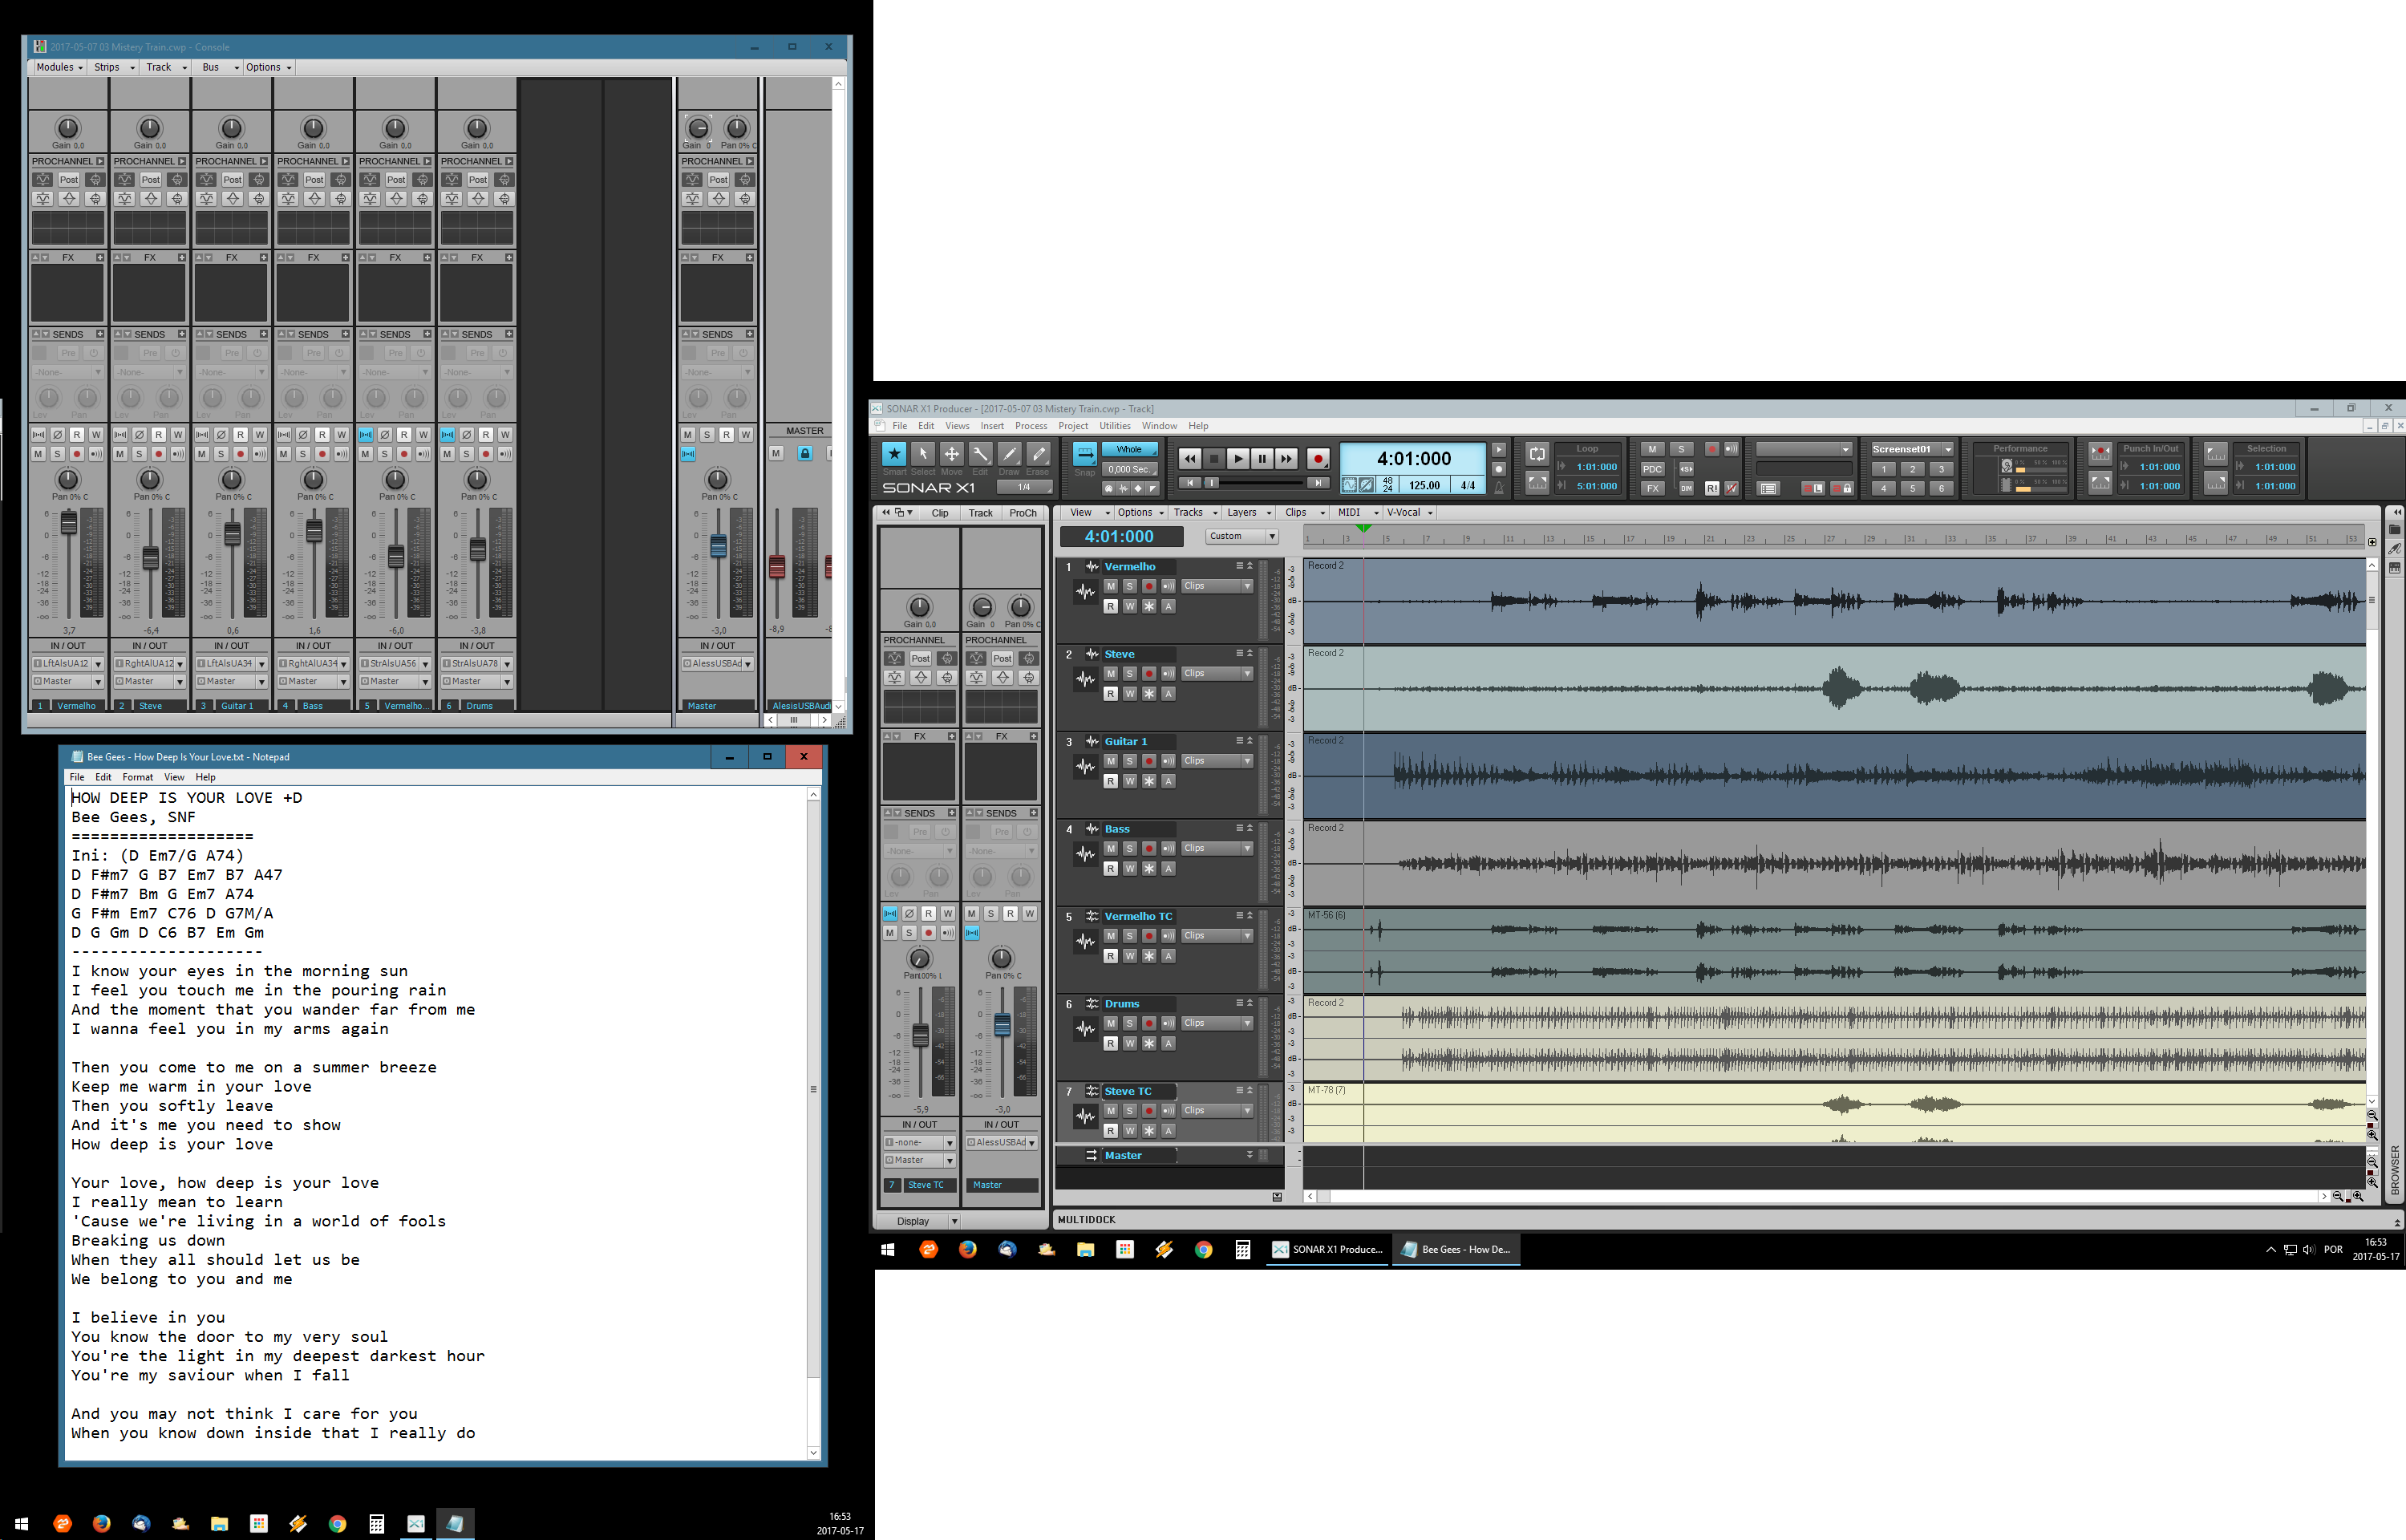2406x1540 pixels.
Task: Switch to Clip tab in inspector
Action: (x=940, y=513)
